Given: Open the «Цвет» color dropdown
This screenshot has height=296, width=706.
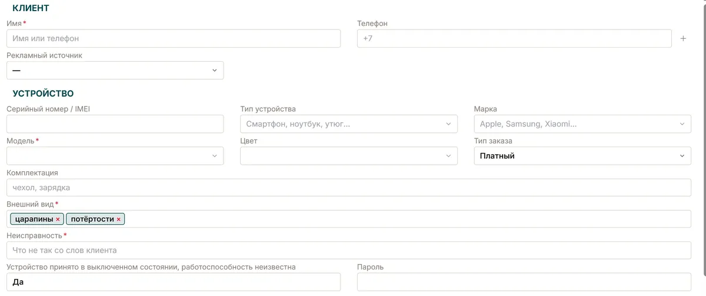Looking at the screenshot, I should [x=349, y=156].
